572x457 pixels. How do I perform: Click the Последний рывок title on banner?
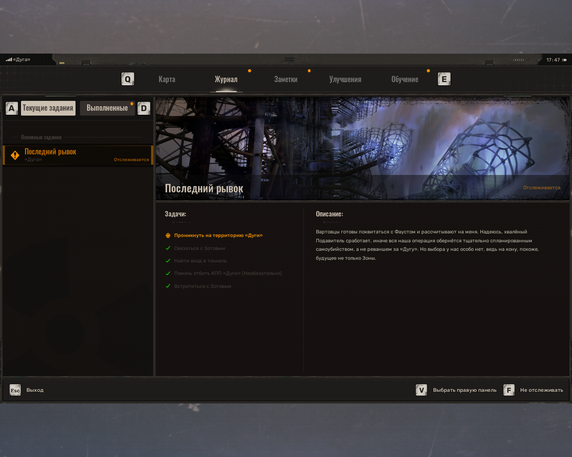[x=204, y=188]
